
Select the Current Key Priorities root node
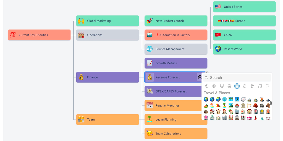39,35
